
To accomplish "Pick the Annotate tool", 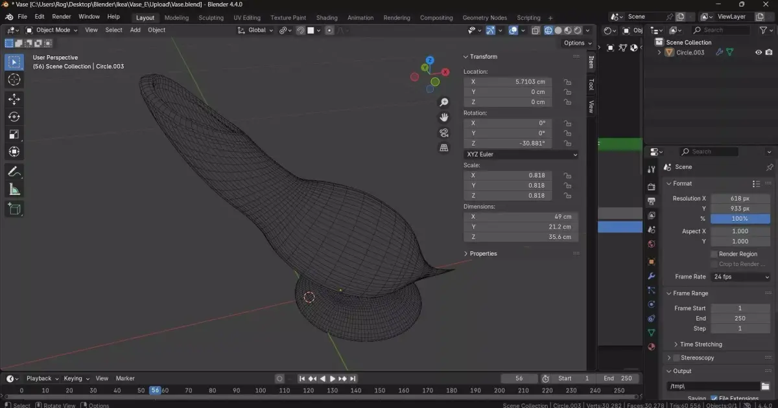I will coord(14,172).
